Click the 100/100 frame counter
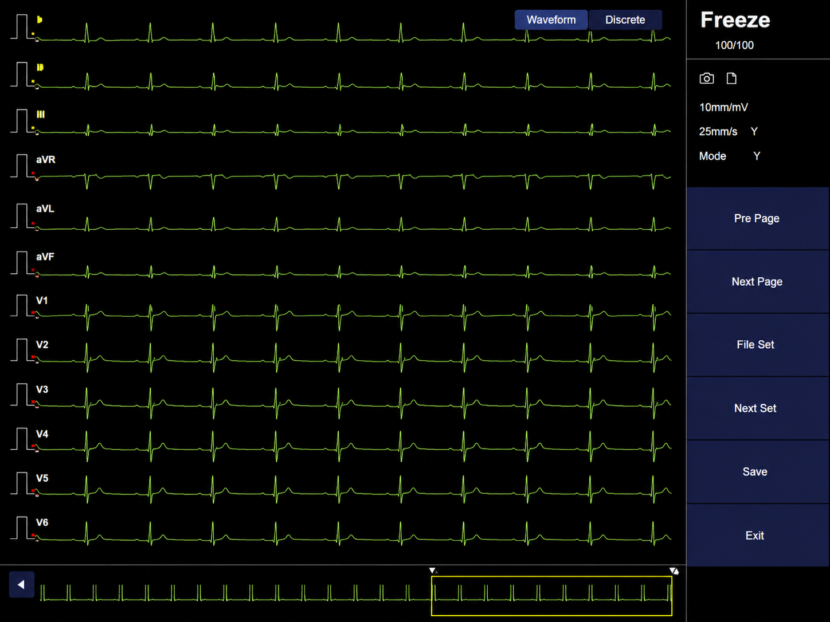This screenshot has width=830, height=622. click(x=734, y=45)
